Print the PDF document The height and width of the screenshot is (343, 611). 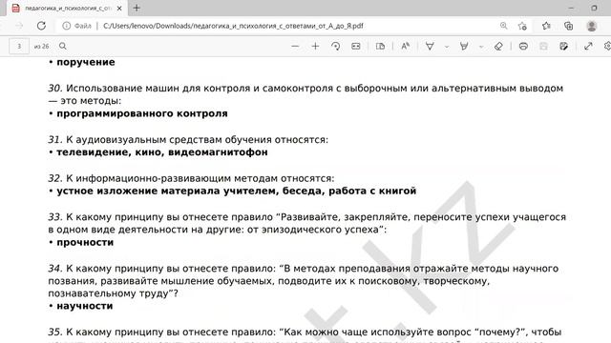click(523, 47)
